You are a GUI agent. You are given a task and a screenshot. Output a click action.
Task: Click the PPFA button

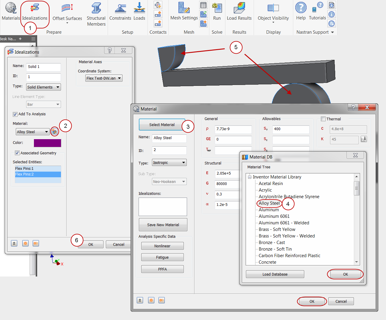pyautogui.click(x=162, y=269)
